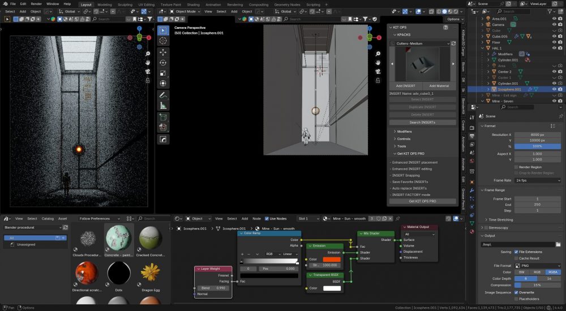Click the zoom icon in the camera viewport
Viewport: 566px width, 311px height.
378,54
